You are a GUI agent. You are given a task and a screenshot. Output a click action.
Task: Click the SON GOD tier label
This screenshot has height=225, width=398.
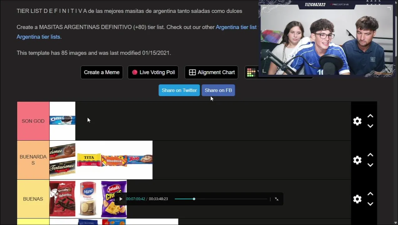[33, 121]
